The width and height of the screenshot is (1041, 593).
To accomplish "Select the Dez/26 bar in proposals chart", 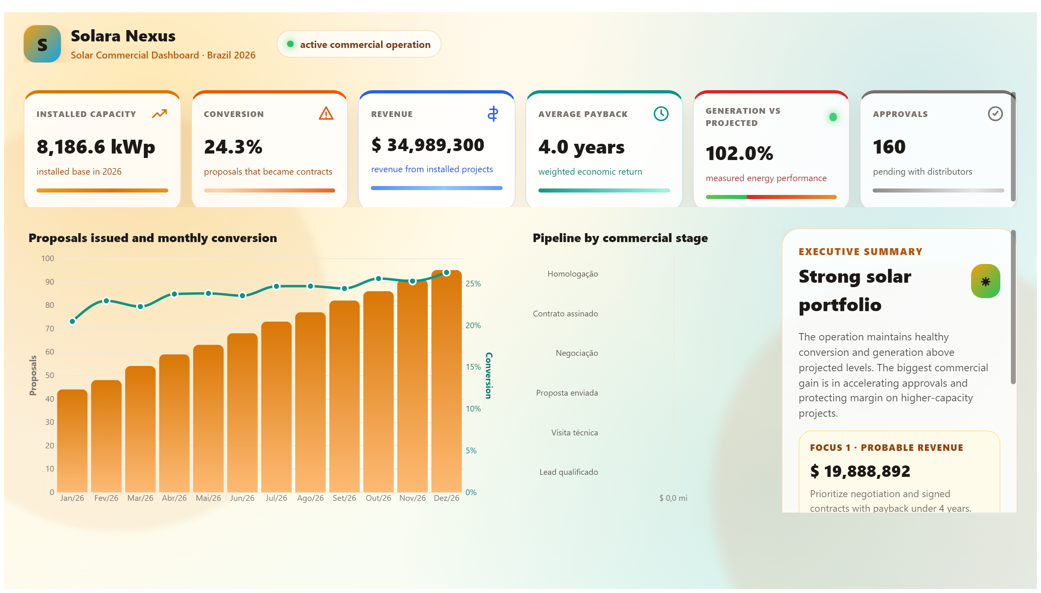I will click(446, 381).
